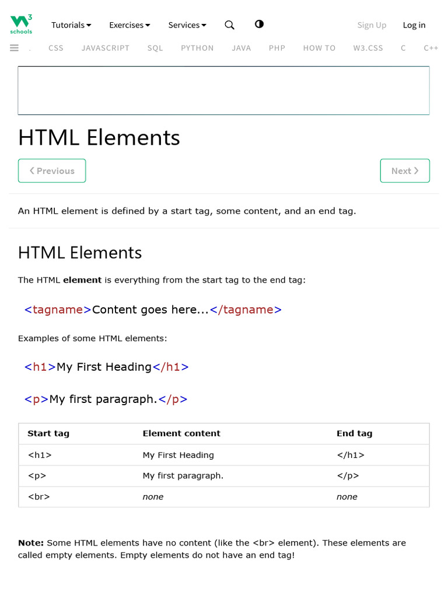Expand the Tutorials dropdown
This screenshot has height=598, width=448.
pyautogui.click(x=71, y=25)
